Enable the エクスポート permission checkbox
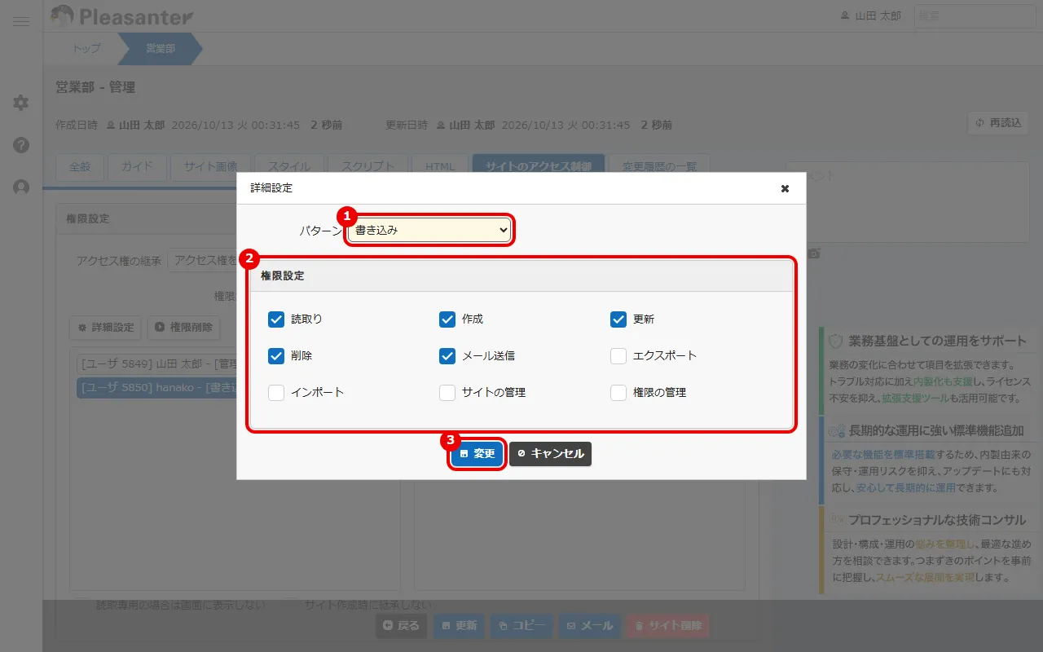 tap(618, 356)
